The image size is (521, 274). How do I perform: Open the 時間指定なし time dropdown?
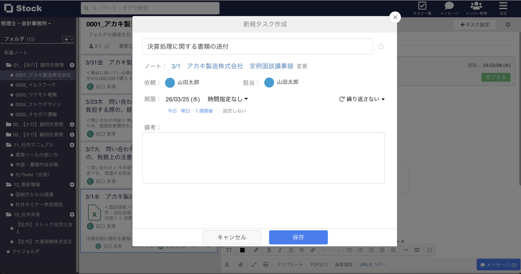pyautogui.click(x=227, y=99)
